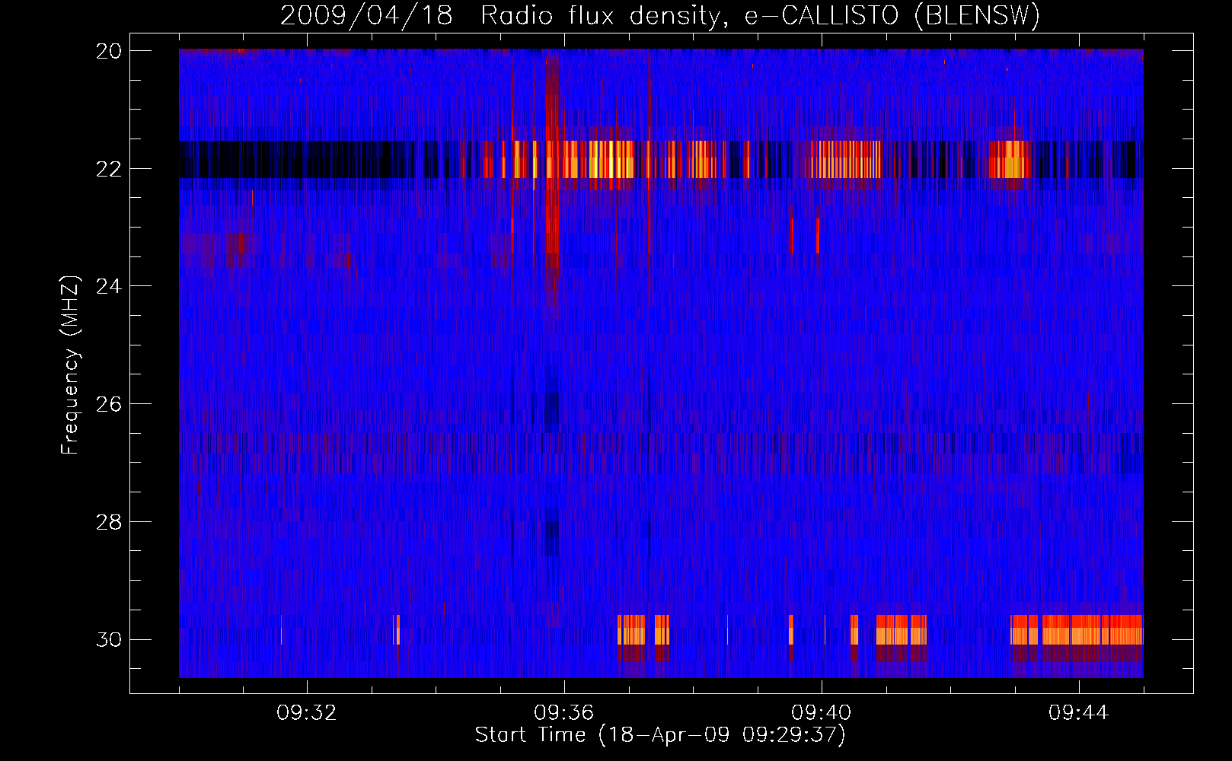Image resolution: width=1232 pixels, height=761 pixels.
Task: Click the 'Start Time (18-Apr-09 09:29:37)' label
Action: tap(660, 735)
